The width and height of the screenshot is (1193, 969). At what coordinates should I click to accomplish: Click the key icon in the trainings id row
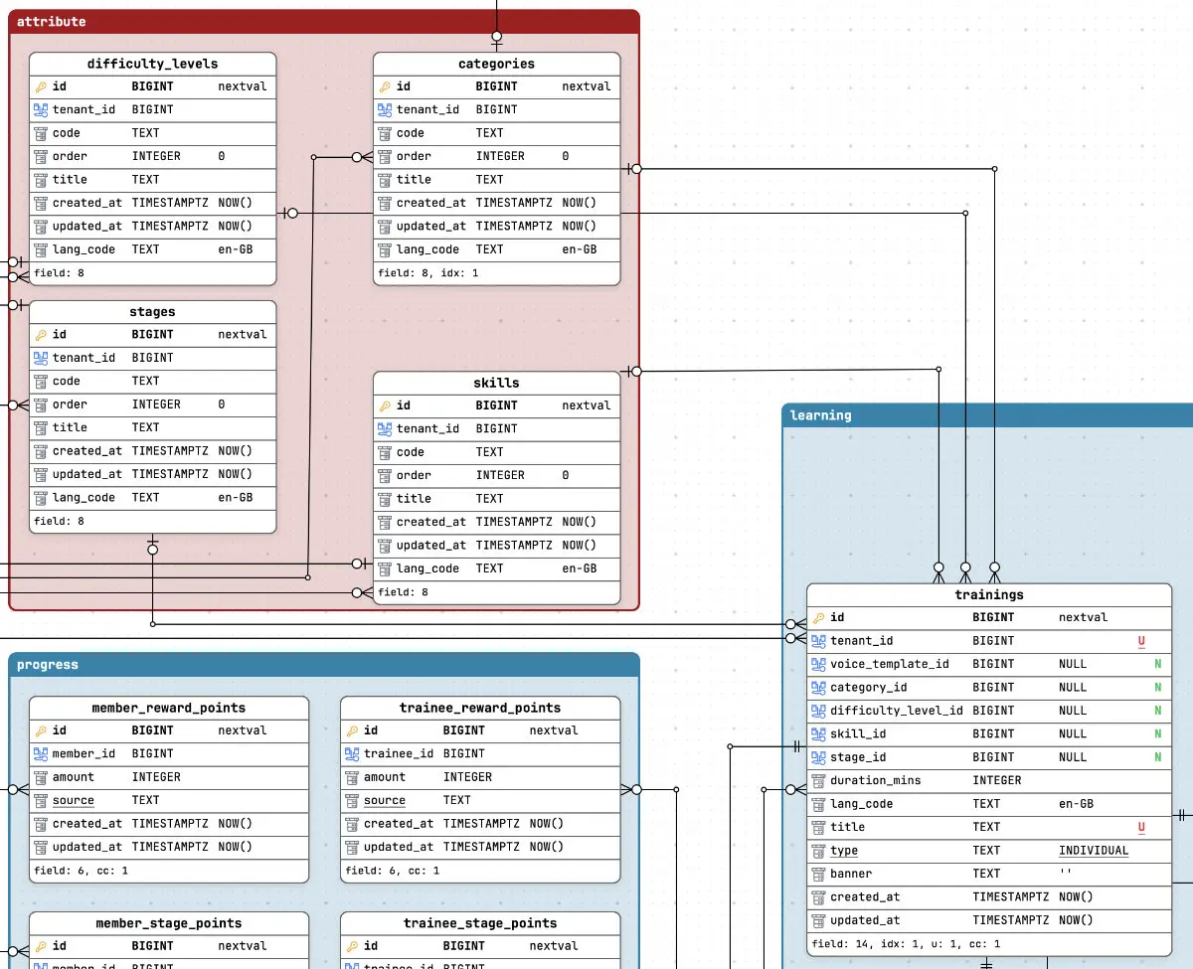point(818,617)
